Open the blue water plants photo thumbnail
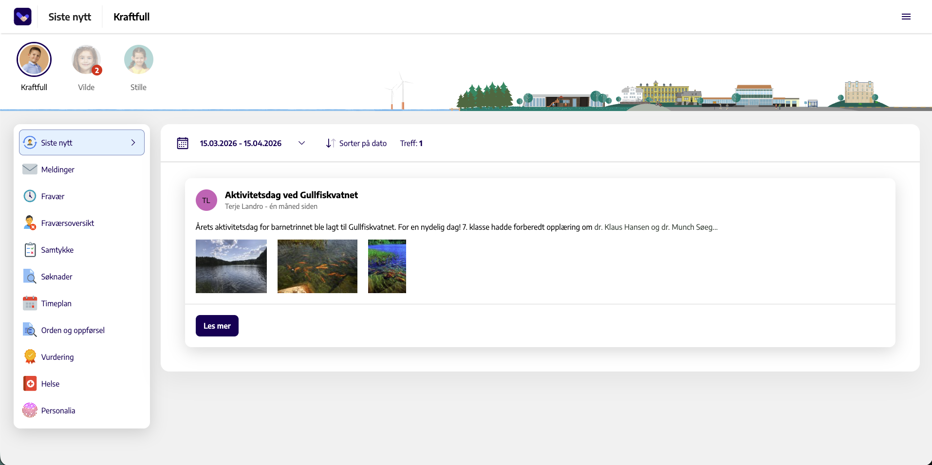This screenshot has width=932, height=465. pyautogui.click(x=387, y=266)
